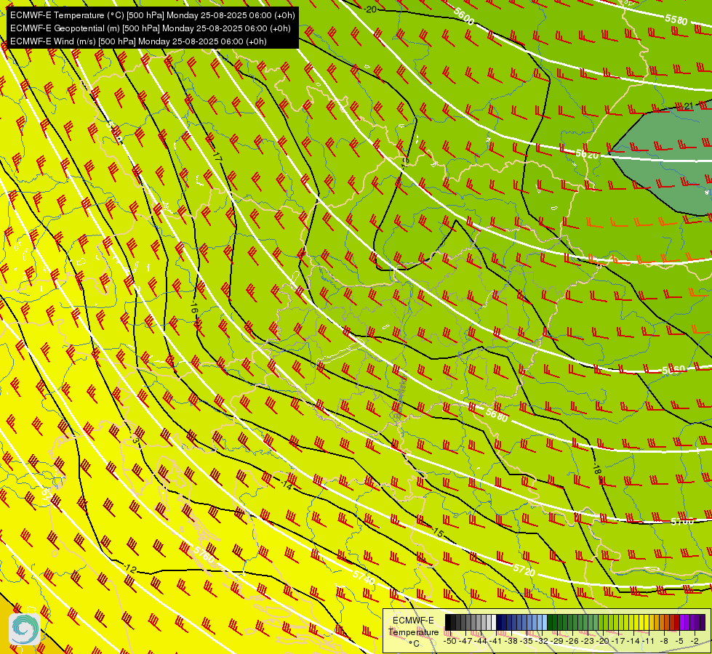Click the 18 isotherm contour label

pyautogui.click(x=597, y=469)
